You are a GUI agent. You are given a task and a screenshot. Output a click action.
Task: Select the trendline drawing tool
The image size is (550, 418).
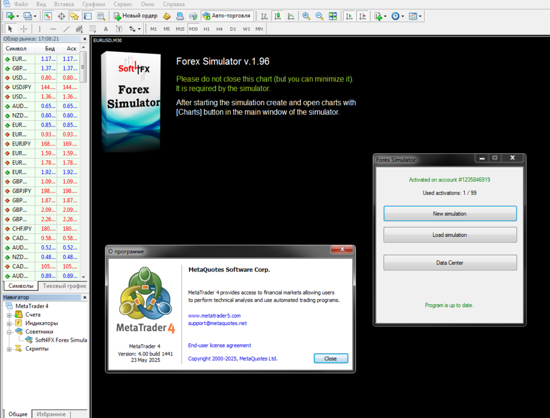(66, 29)
